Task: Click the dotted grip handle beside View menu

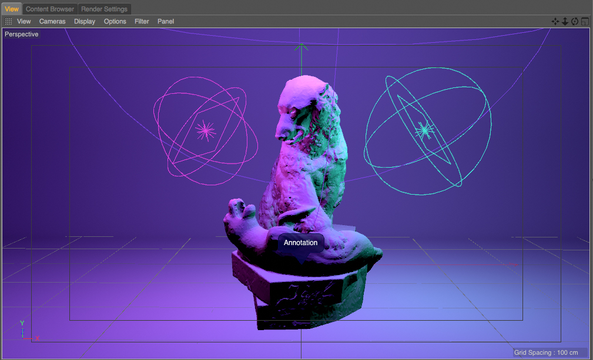Action: click(x=8, y=21)
